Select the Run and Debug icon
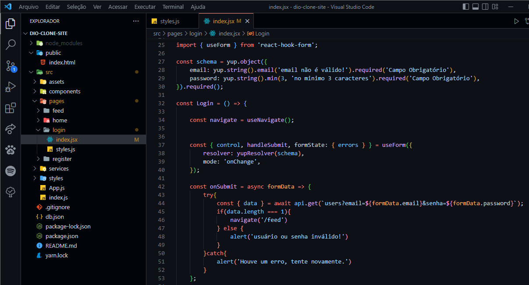The height and width of the screenshot is (285, 529). 10,87
